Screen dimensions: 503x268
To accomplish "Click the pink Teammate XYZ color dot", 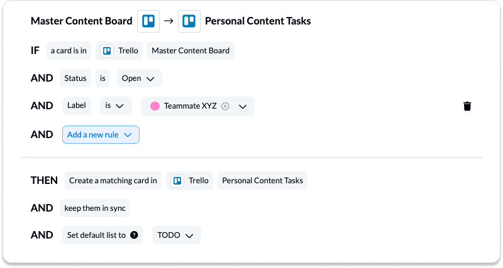I will click(155, 106).
